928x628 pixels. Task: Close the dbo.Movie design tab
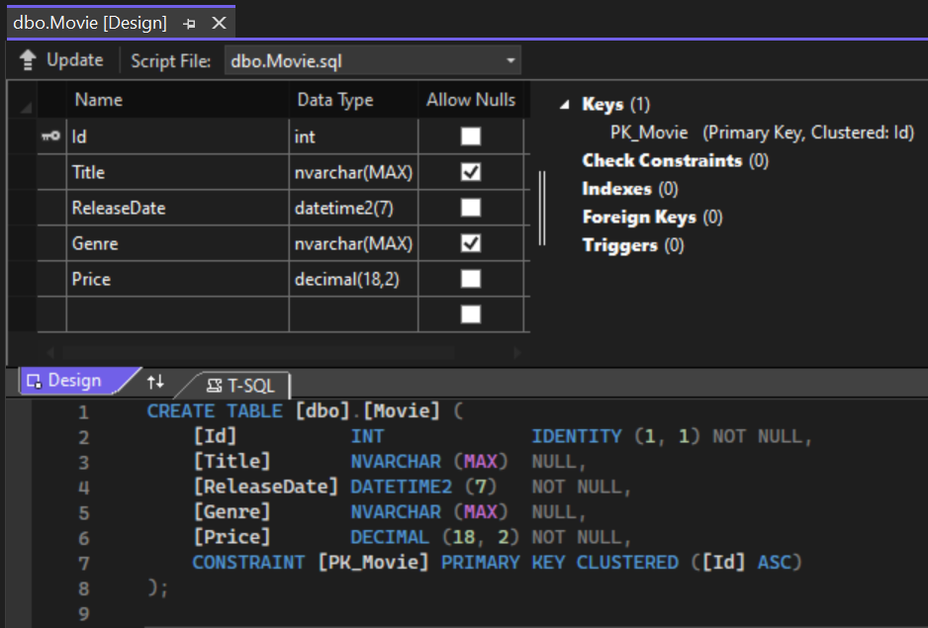[219, 23]
